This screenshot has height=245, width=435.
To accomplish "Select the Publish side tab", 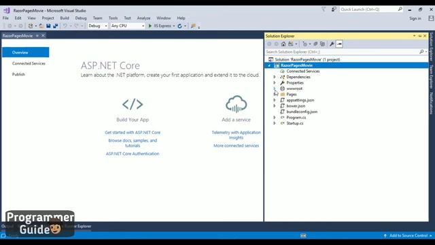I will coord(18,74).
